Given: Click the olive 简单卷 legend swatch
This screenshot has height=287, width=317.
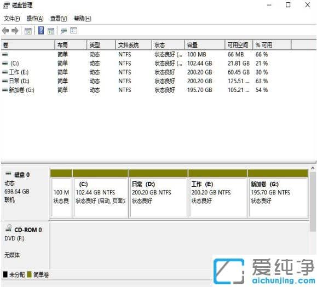Looking at the screenshot, I should [30, 274].
